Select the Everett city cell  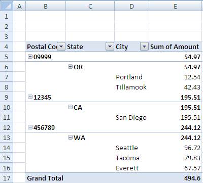tap(131, 168)
